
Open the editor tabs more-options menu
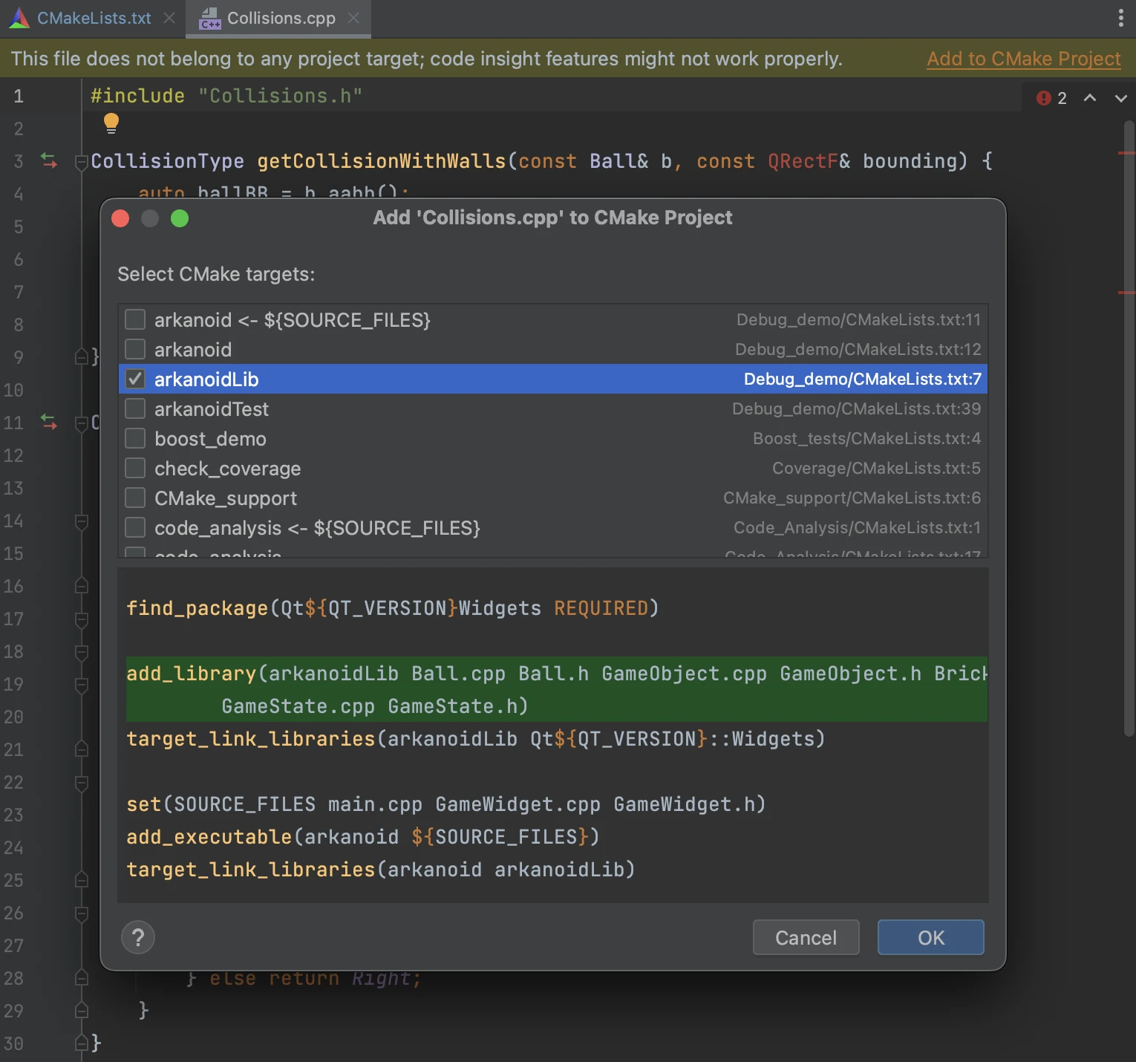1120,18
